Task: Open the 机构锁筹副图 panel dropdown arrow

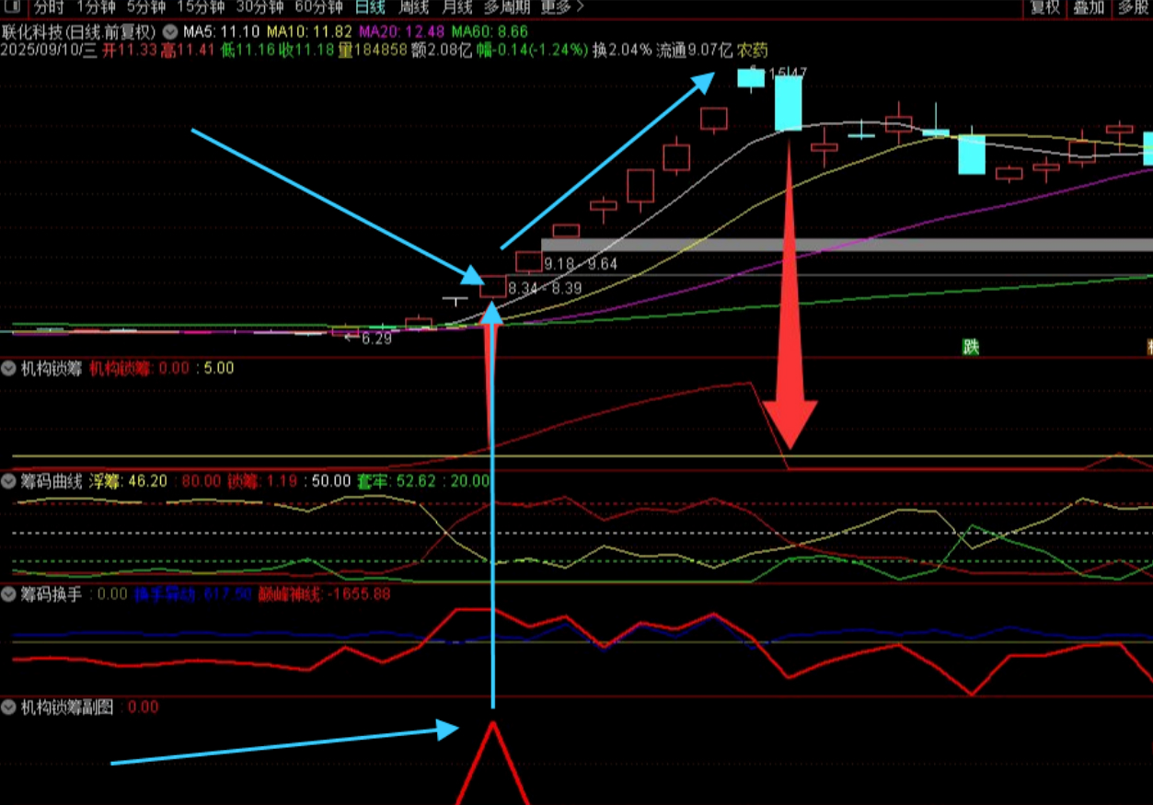Action: coord(10,707)
